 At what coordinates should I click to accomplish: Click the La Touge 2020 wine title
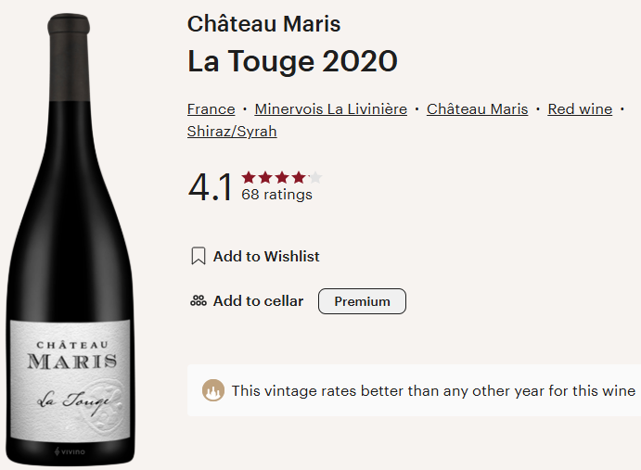coord(292,61)
